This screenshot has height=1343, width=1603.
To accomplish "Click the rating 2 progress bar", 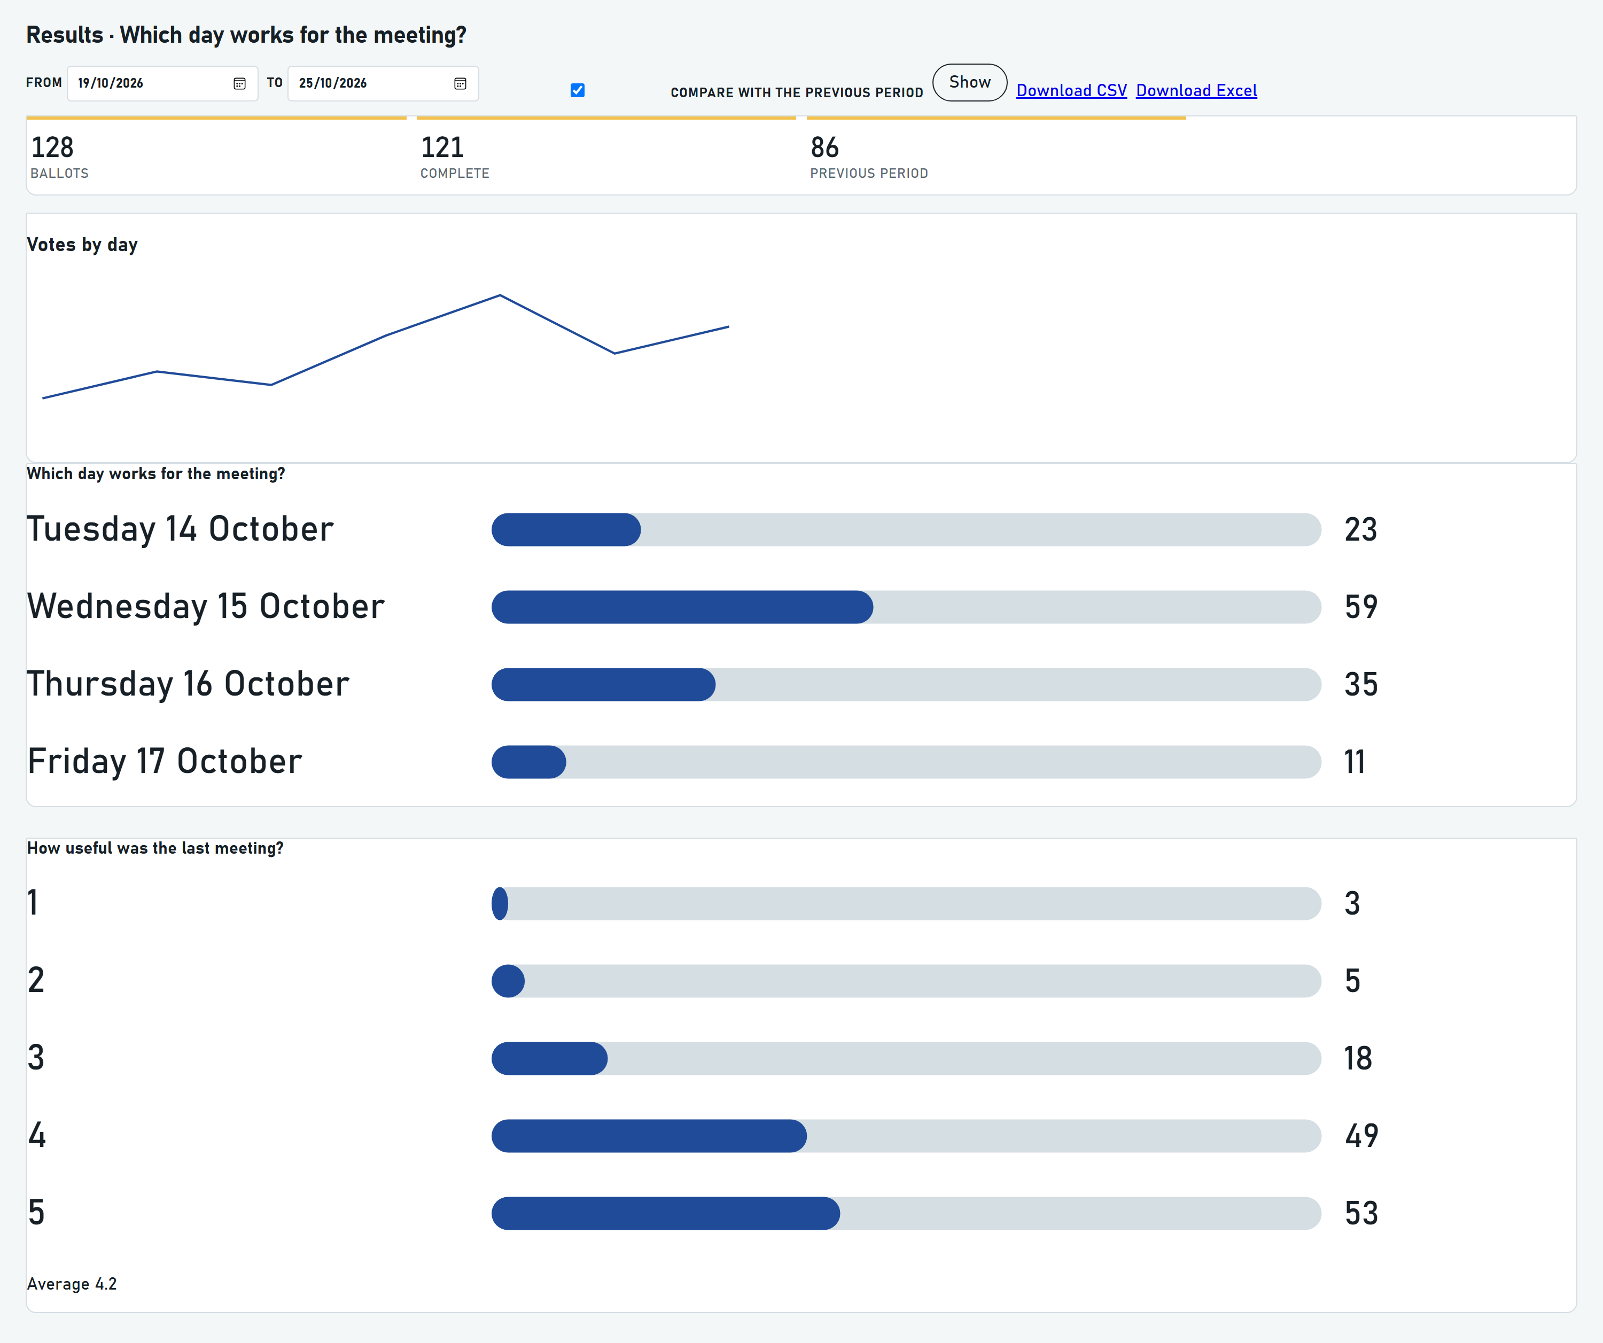I will (906, 981).
